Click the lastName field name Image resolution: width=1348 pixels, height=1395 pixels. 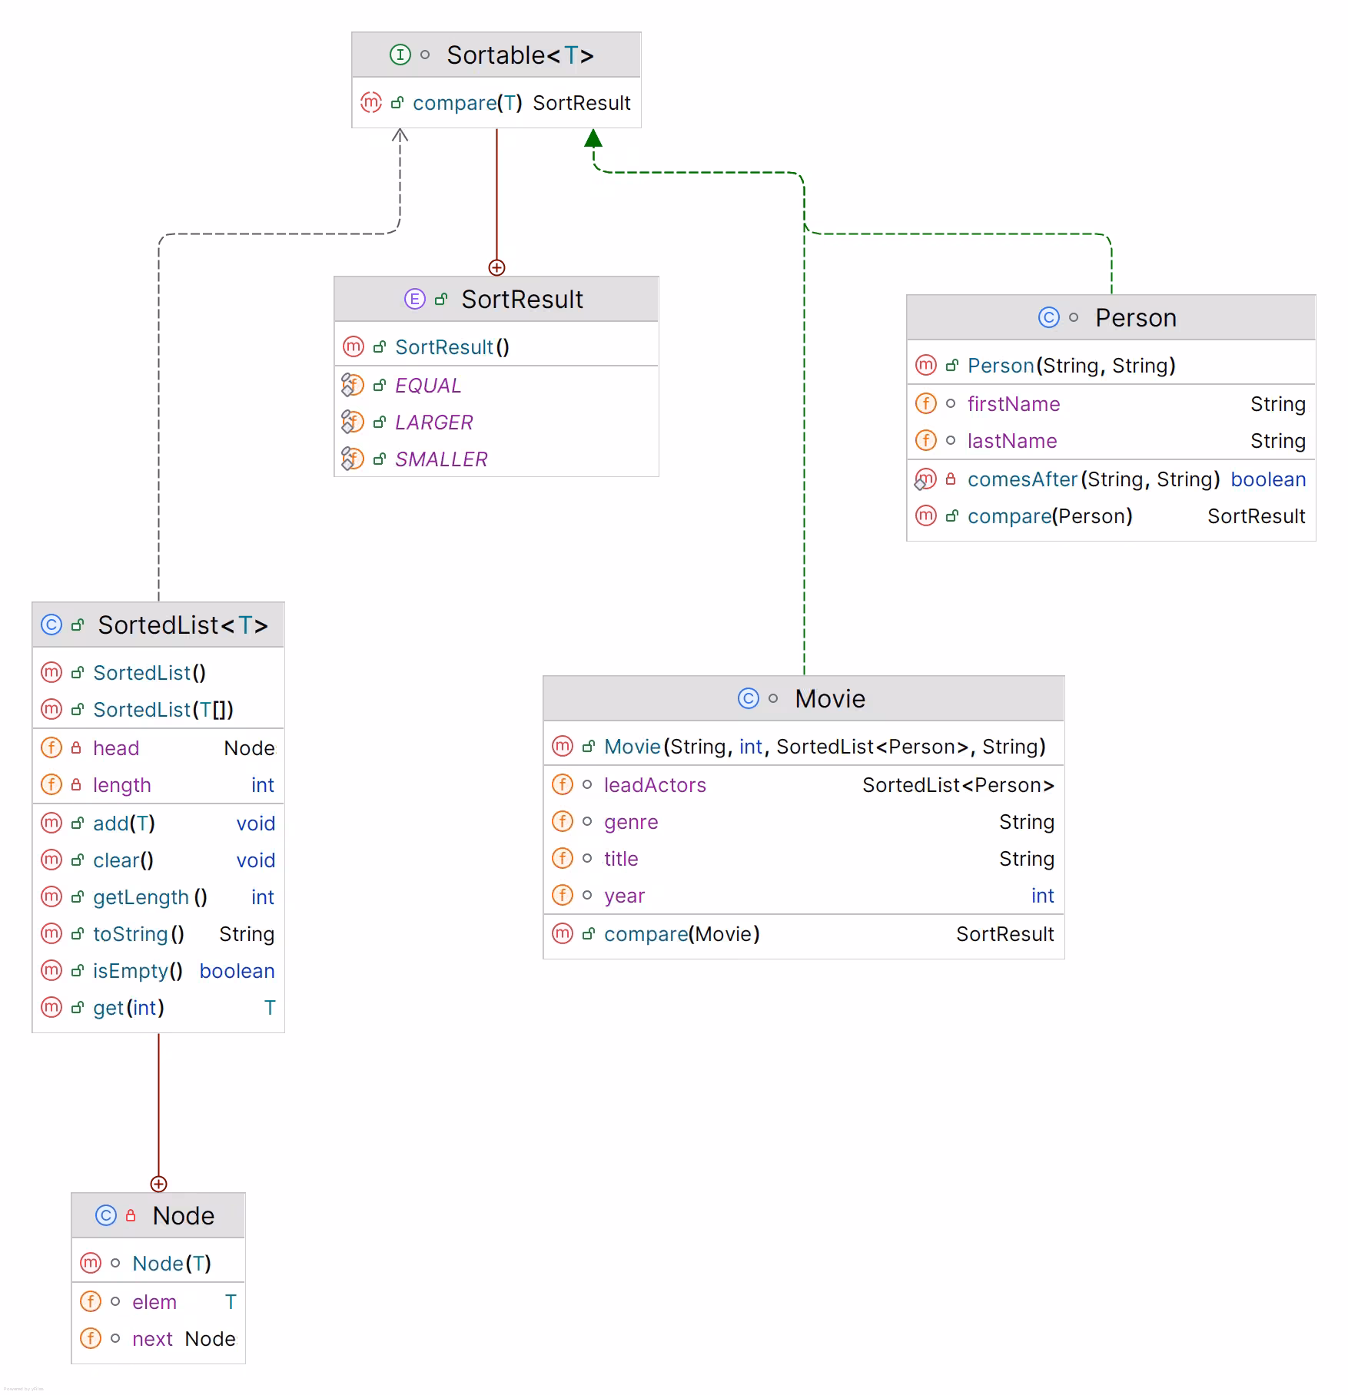click(1012, 441)
